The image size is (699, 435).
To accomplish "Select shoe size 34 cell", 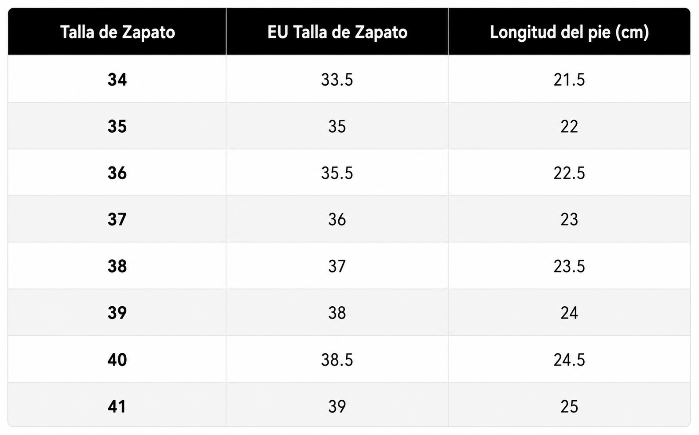I will coord(117,79).
